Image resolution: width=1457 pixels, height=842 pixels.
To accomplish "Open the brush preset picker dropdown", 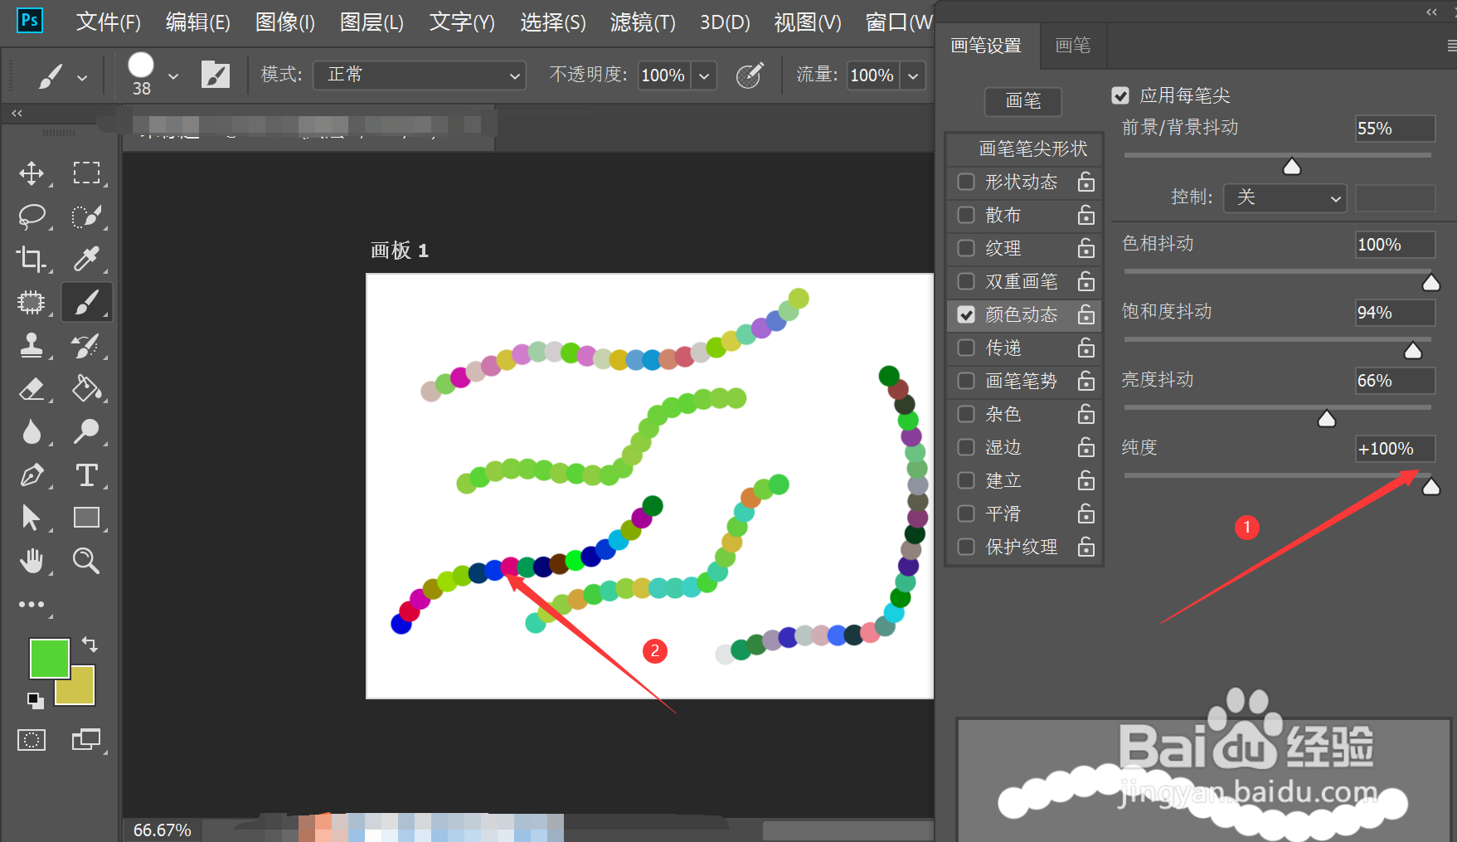I will 173,75.
